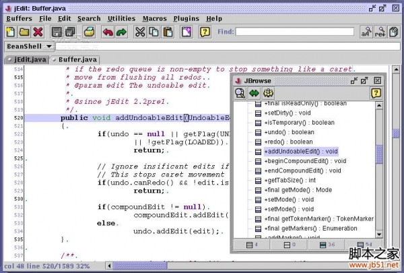Click the JBrowse parse magnifier icon
The height and width of the screenshot is (273, 404).
240,93
